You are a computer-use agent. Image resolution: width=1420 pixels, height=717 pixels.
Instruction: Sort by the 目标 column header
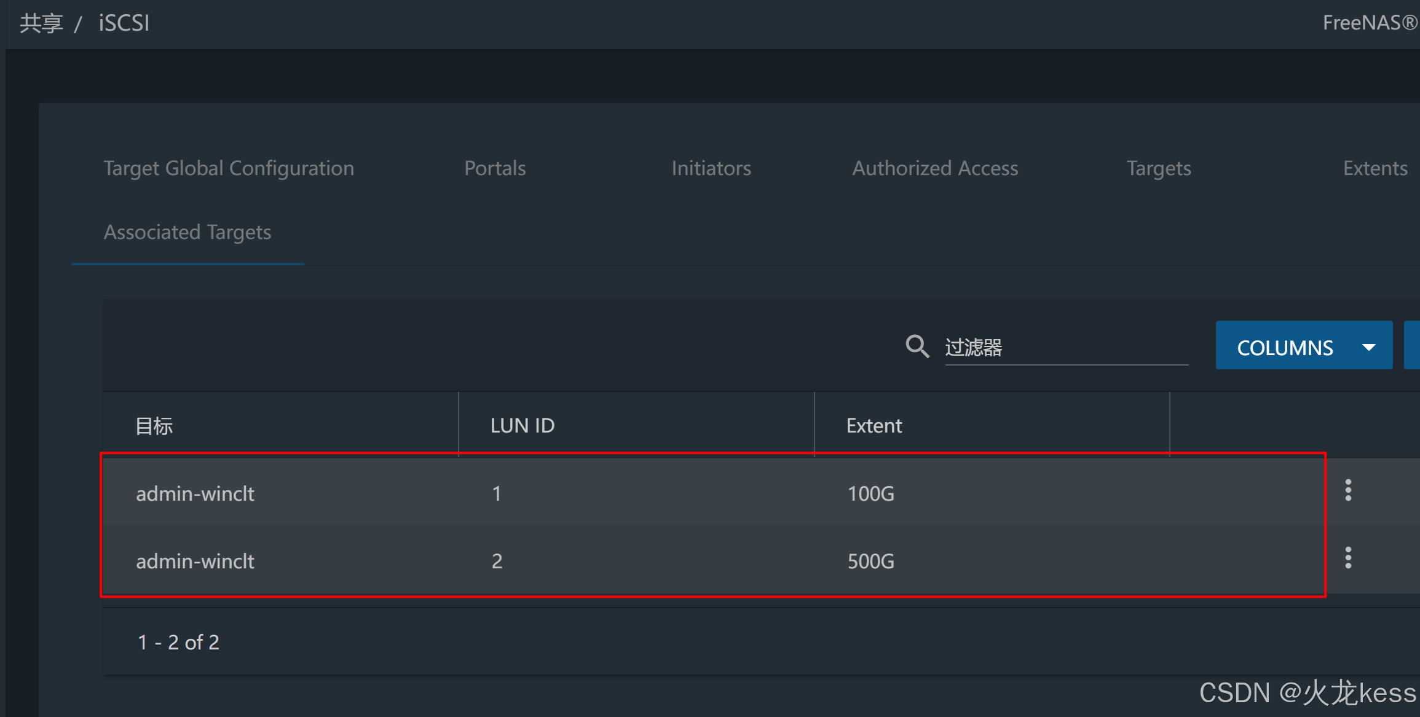[x=154, y=426]
